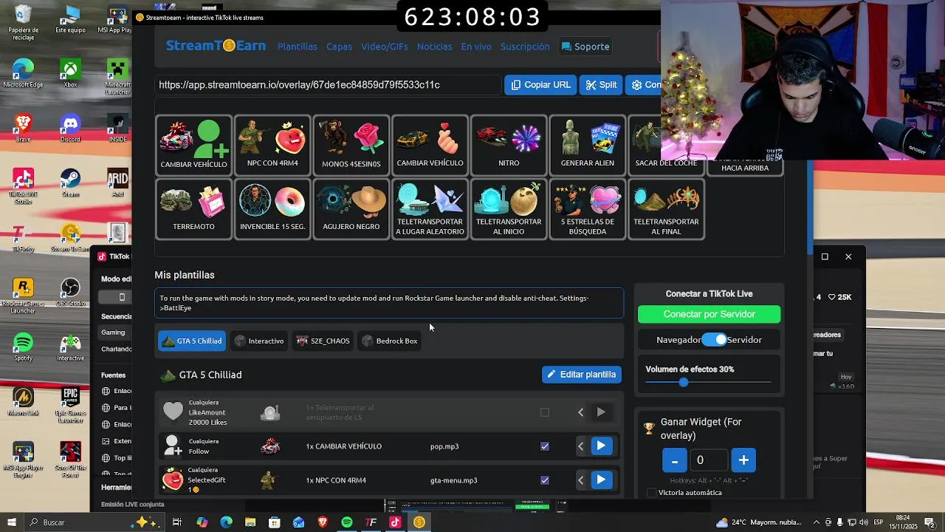This screenshot has height=532, width=945.
Task: Click the Editar plantilla button
Action: pos(582,375)
